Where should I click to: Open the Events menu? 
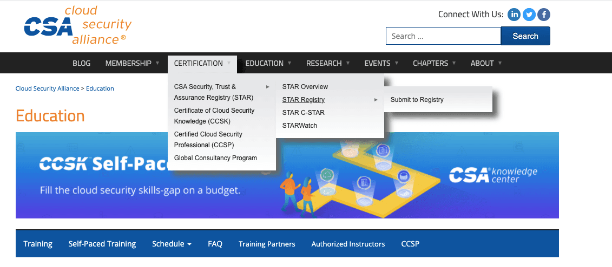tap(377, 63)
